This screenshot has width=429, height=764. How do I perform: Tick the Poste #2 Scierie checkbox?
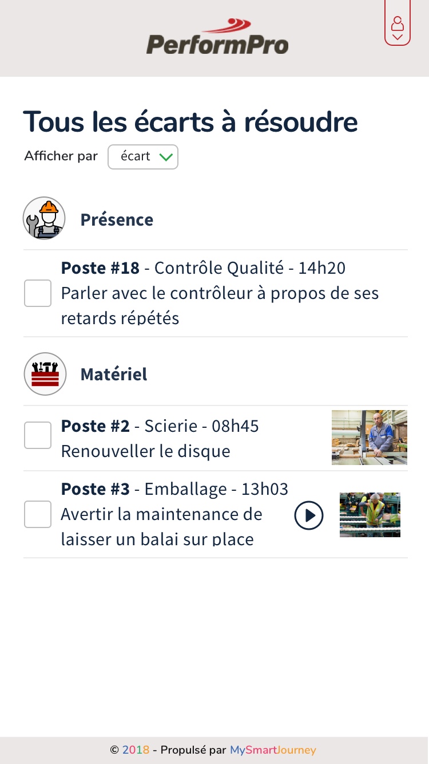pyautogui.click(x=38, y=435)
